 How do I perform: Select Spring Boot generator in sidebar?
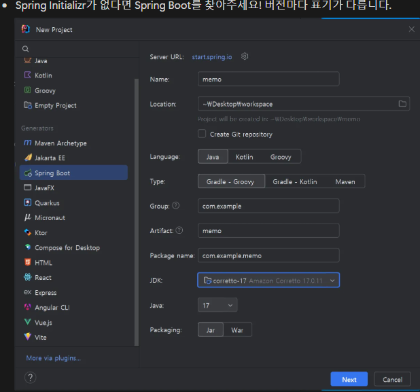(x=73, y=173)
